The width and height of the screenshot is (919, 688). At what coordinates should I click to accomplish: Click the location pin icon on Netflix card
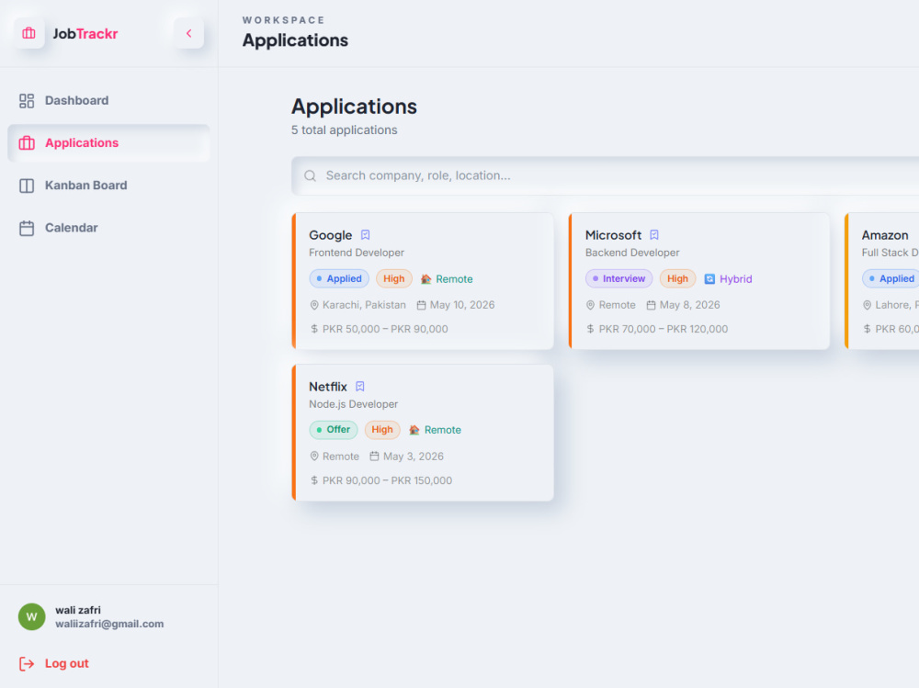click(x=314, y=457)
